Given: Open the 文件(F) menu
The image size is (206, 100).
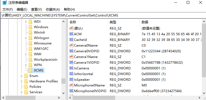Looking at the screenshot, I should point(8,9).
